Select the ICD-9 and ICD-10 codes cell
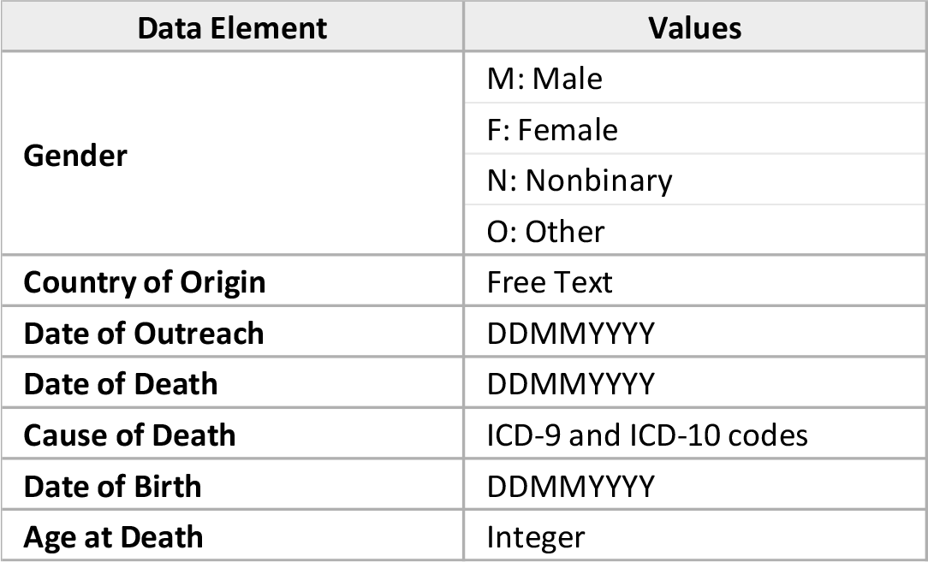This screenshot has width=928, height=562. click(695, 434)
